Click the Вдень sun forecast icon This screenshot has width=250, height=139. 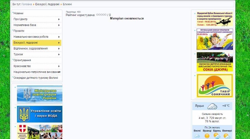pyautogui.click(x=217, y=135)
